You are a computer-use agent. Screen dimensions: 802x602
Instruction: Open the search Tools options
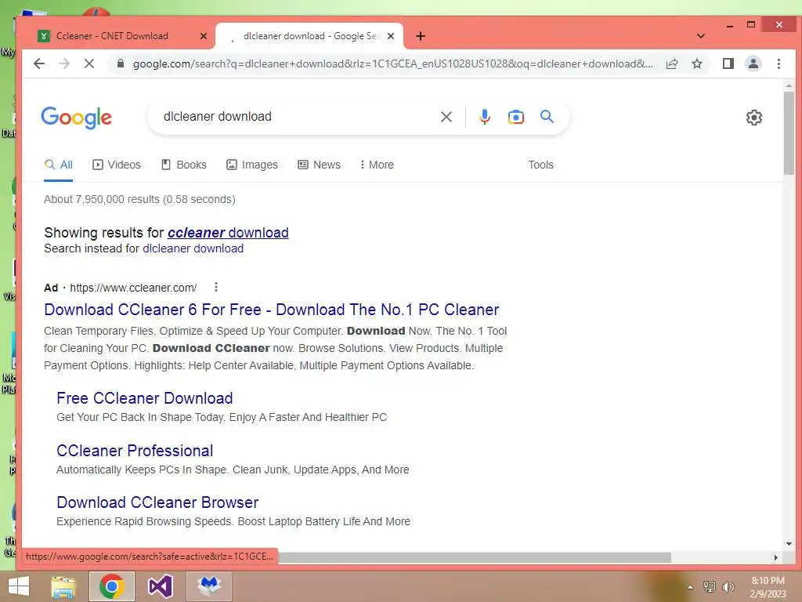coord(540,165)
